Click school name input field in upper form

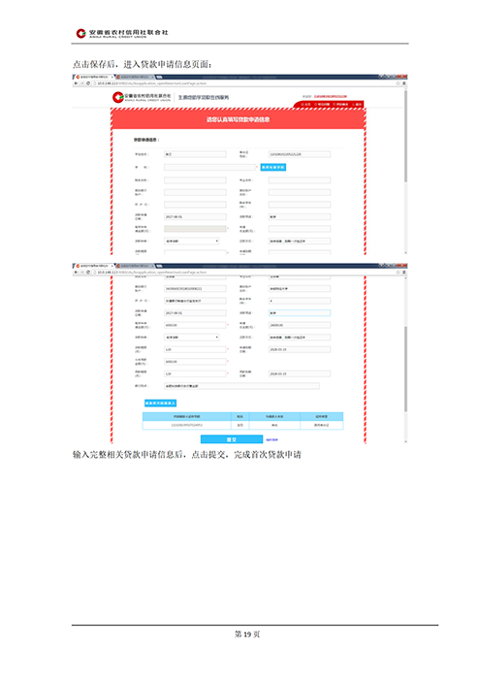click(209, 167)
